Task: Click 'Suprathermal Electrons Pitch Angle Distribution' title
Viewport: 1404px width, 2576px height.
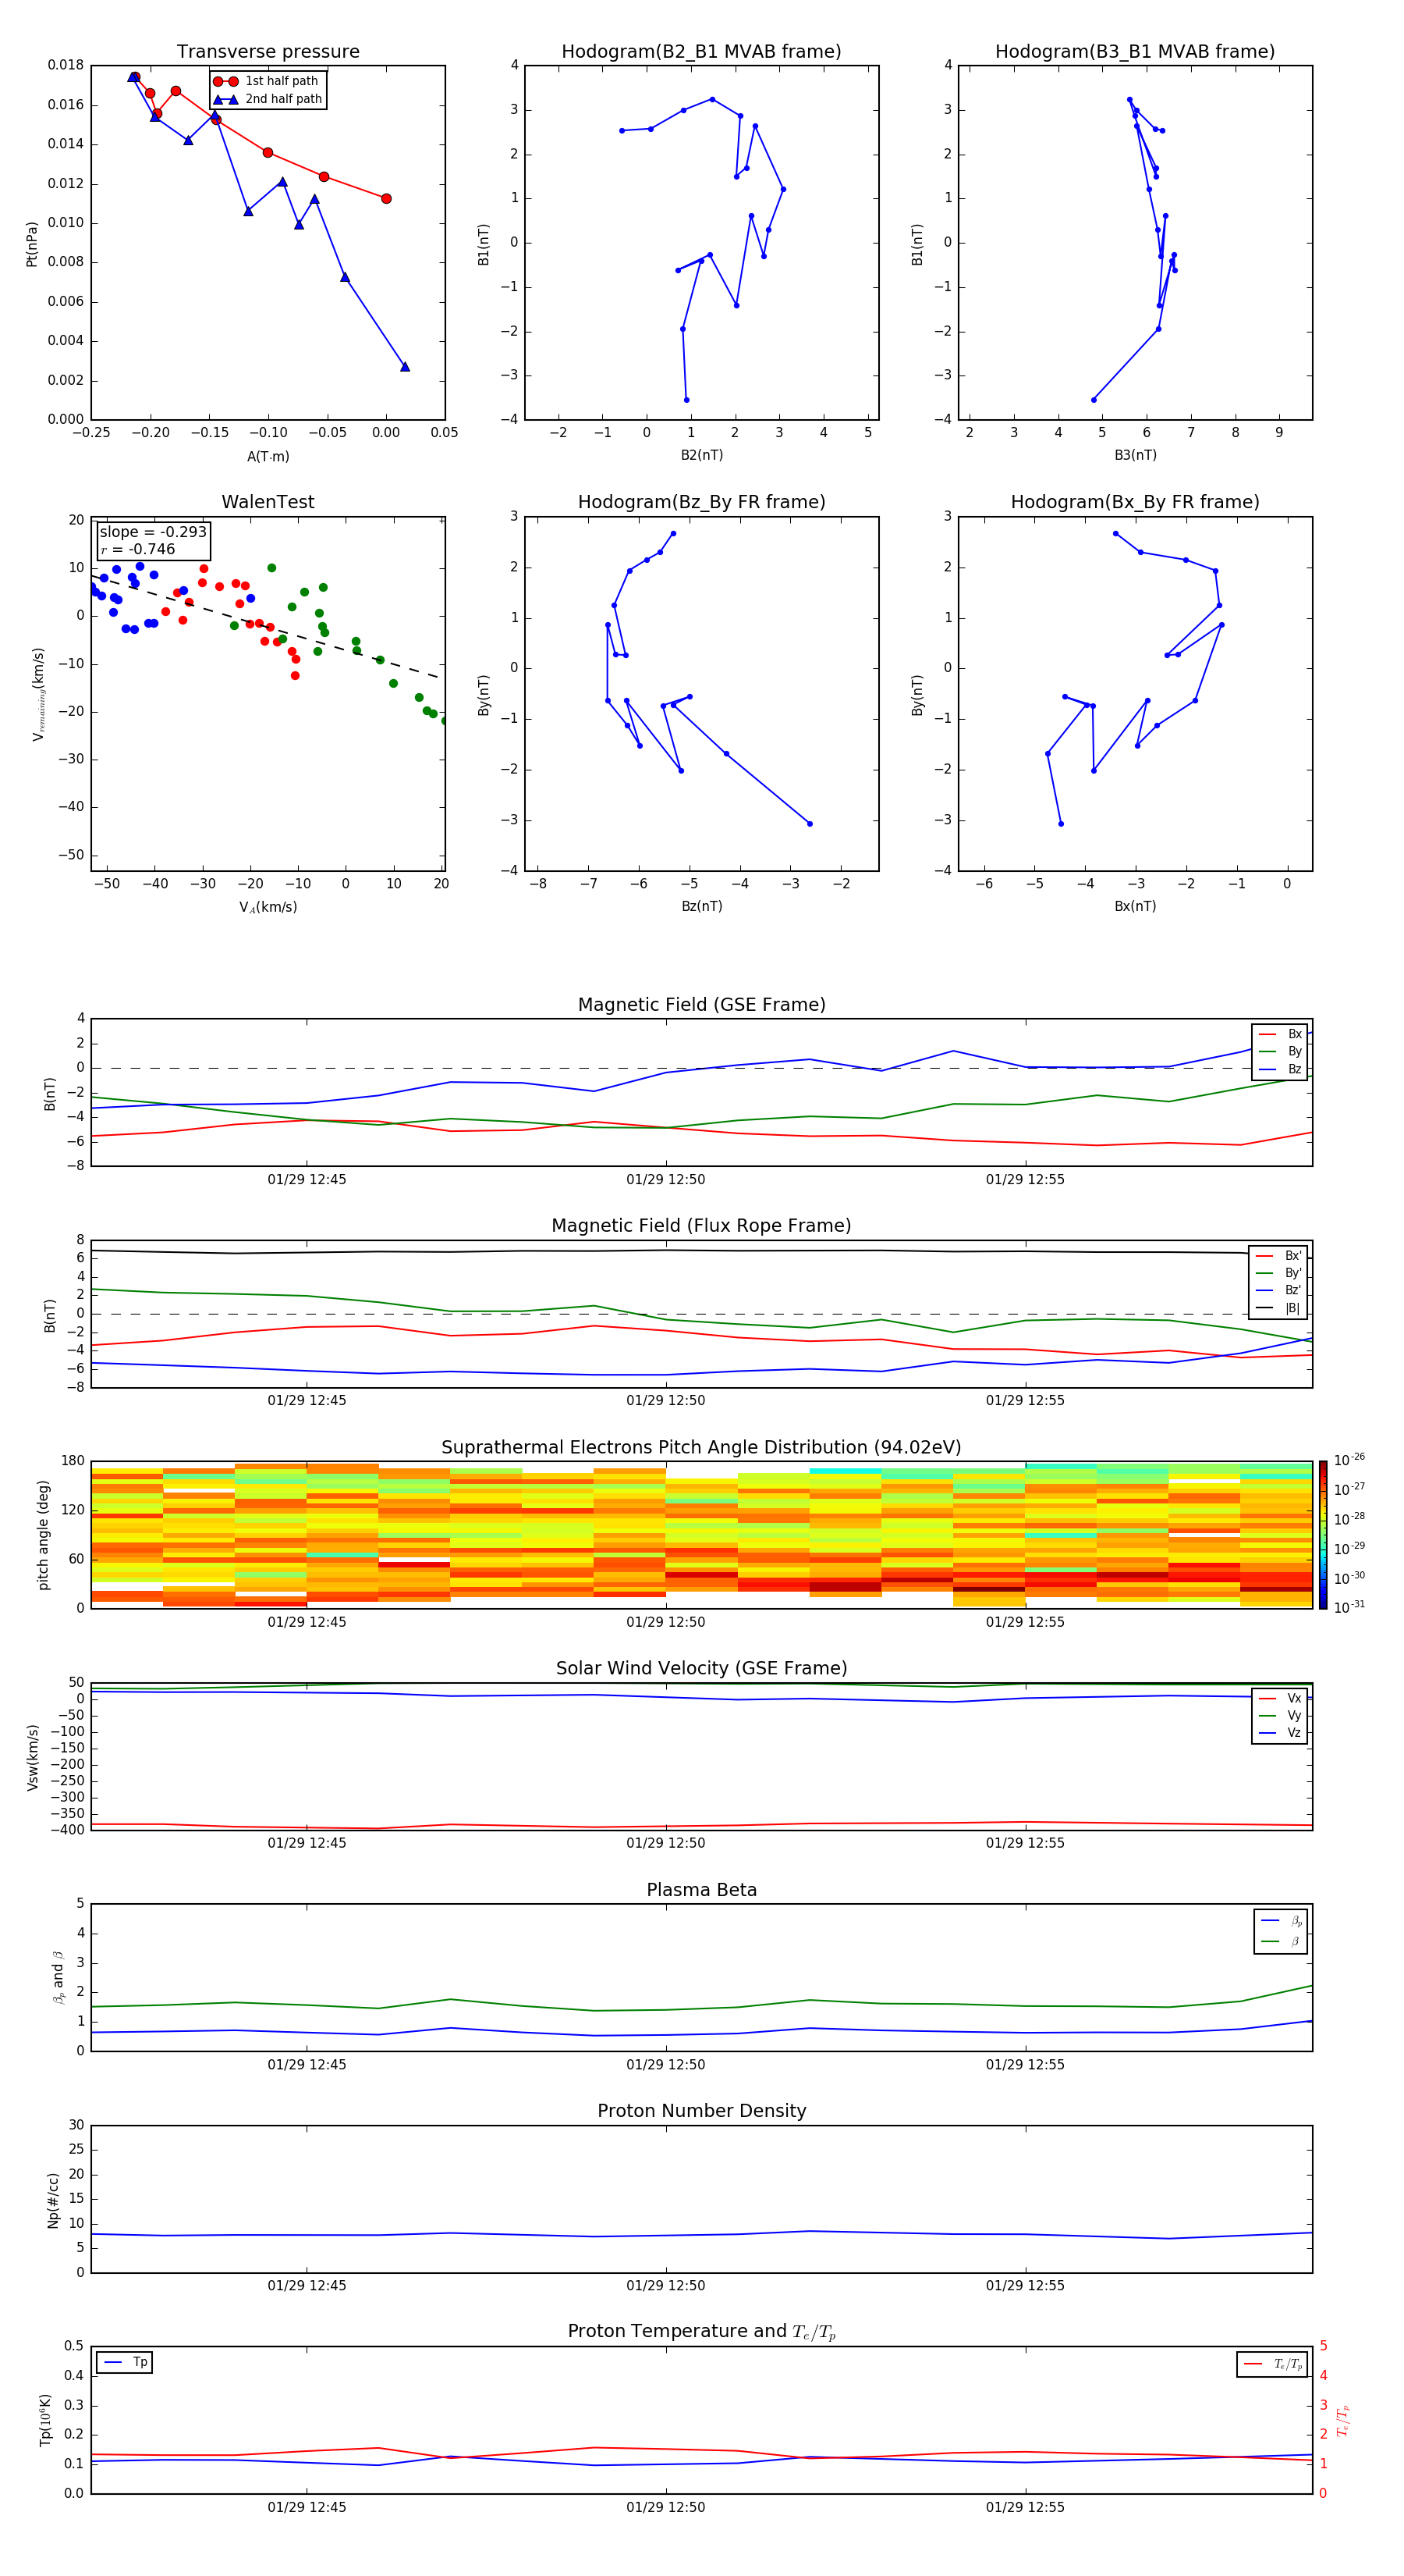Action: (701, 1448)
